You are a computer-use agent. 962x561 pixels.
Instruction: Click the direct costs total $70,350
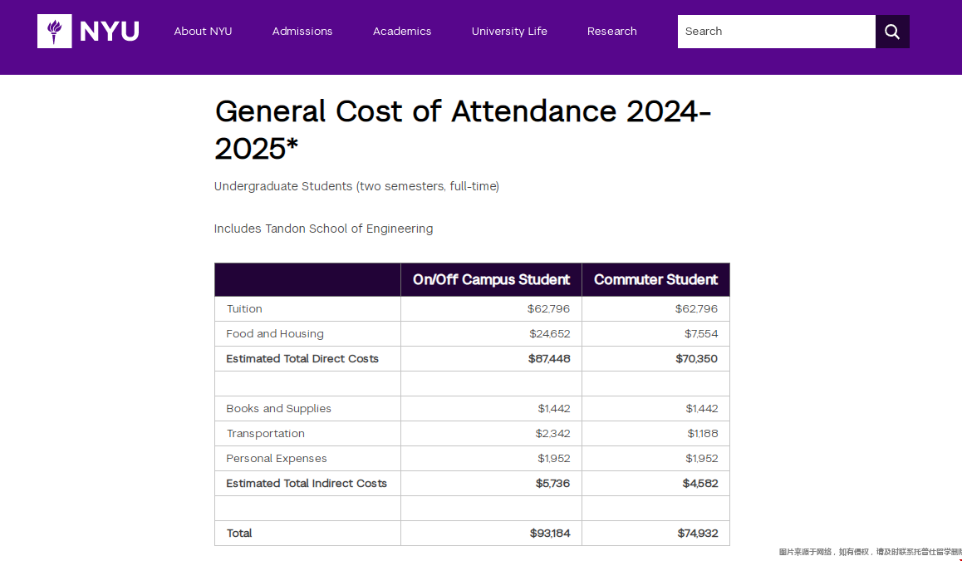696,358
